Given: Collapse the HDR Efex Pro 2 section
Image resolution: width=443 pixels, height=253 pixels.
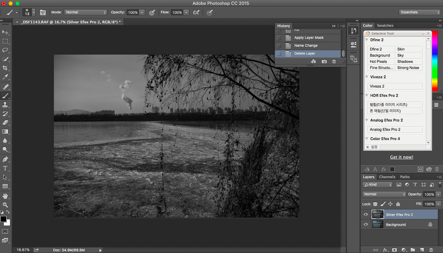Looking at the screenshot, I should [366, 95].
